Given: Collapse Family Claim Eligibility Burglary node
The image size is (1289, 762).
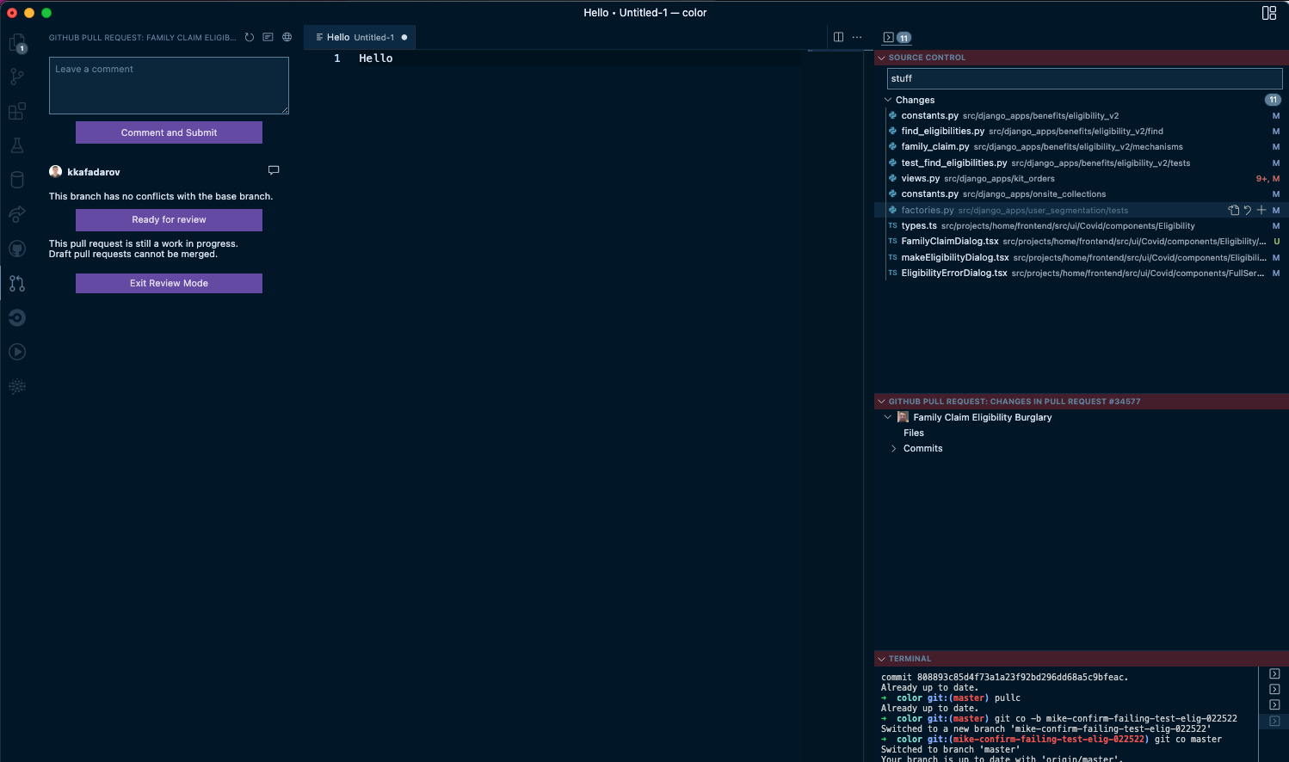Looking at the screenshot, I should pyautogui.click(x=888, y=417).
